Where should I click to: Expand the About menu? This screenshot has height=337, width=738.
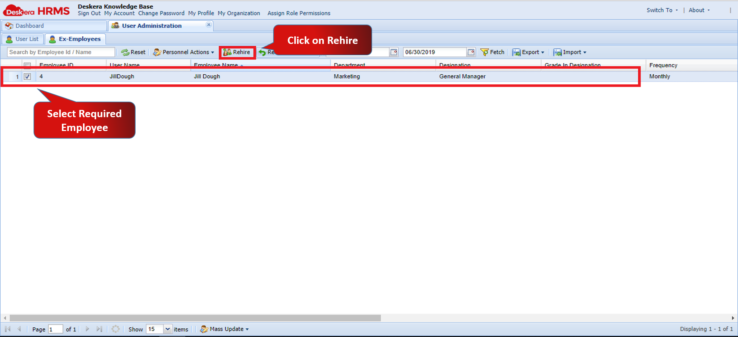point(699,10)
